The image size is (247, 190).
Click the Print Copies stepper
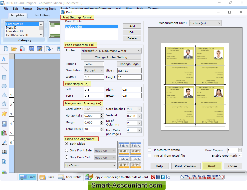pos(240,150)
